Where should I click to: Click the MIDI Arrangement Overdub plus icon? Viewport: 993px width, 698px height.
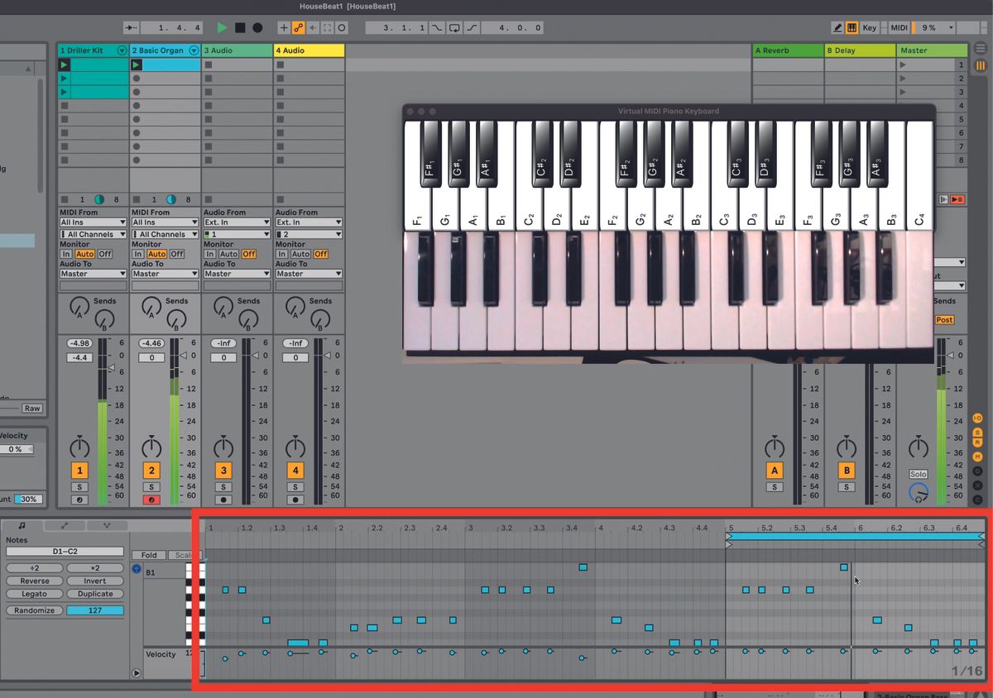(284, 27)
